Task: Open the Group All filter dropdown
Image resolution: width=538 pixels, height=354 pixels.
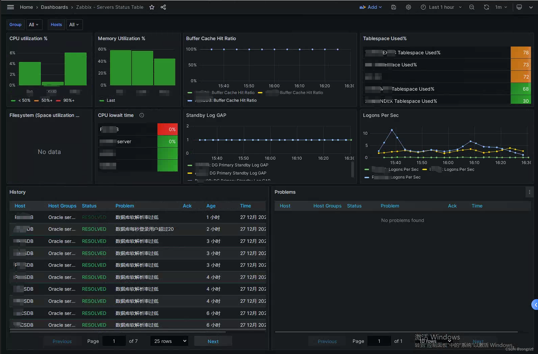Action: (34, 25)
